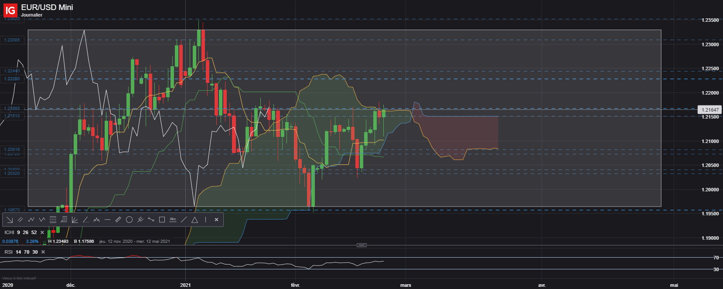
Task: Click the 1.22280 level label
Action: pyautogui.click(x=12, y=79)
